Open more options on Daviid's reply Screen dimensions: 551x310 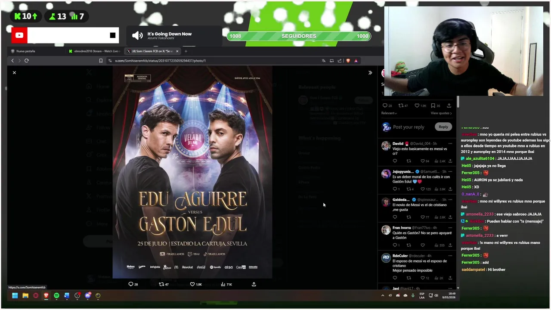tap(450, 144)
